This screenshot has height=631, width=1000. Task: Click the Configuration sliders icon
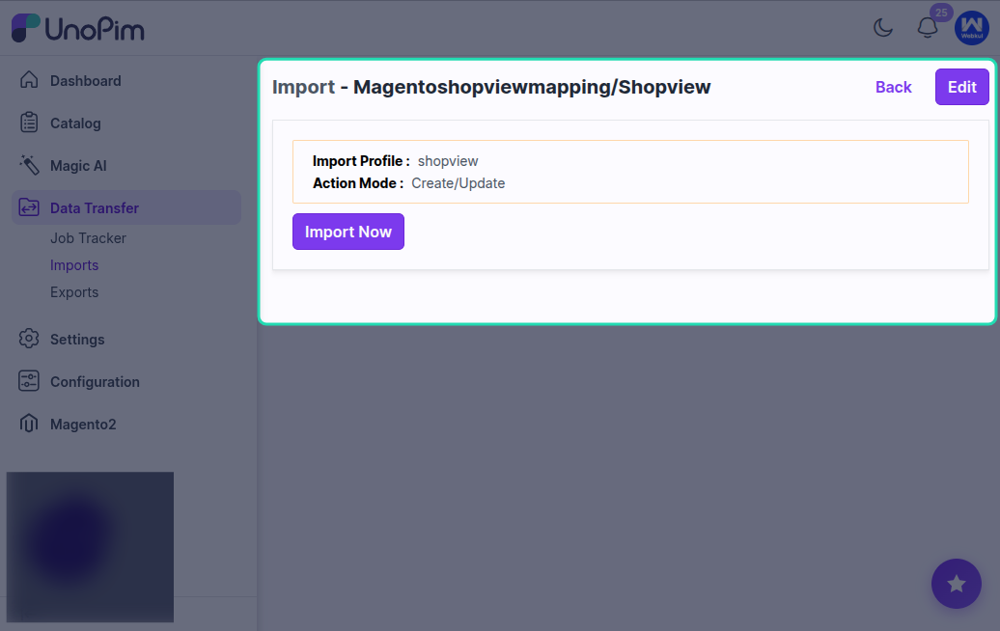click(29, 381)
